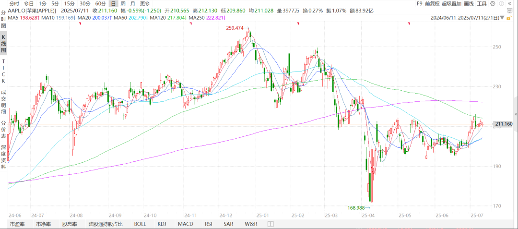
Task: Show the KDJ indicator
Action: click(163, 224)
